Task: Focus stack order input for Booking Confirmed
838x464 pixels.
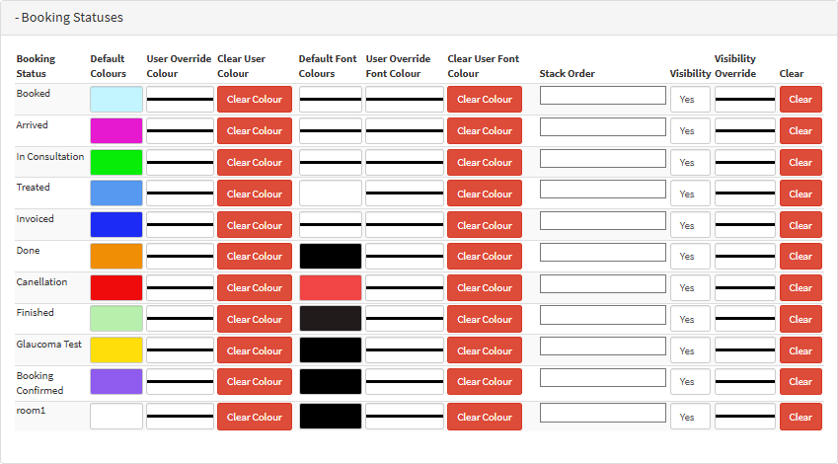Action: 603,377
